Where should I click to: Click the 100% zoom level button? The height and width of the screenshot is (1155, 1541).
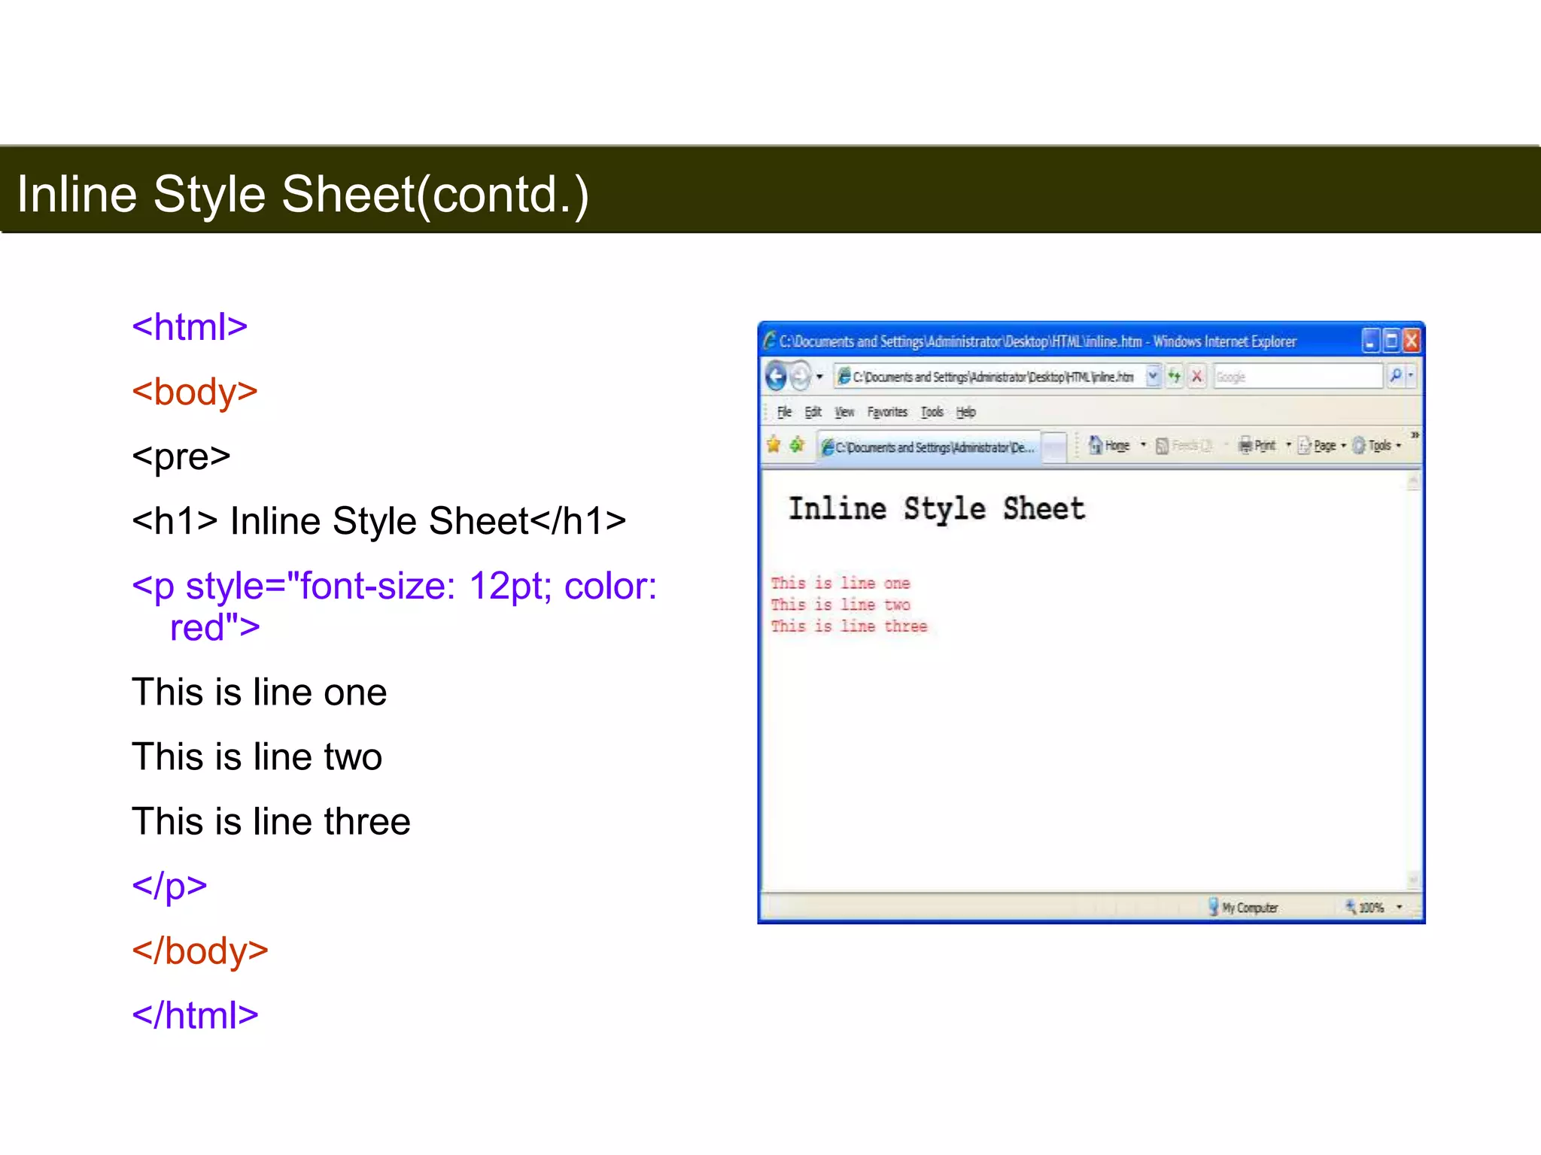pos(1366,907)
